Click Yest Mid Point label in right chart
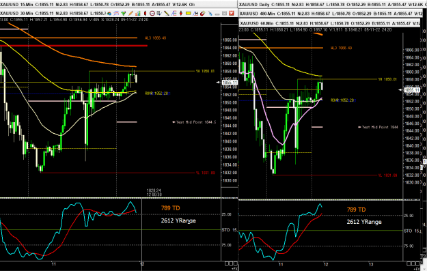Viewport: 427px width, 271px height. pyautogui.click(x=378, y=127)
